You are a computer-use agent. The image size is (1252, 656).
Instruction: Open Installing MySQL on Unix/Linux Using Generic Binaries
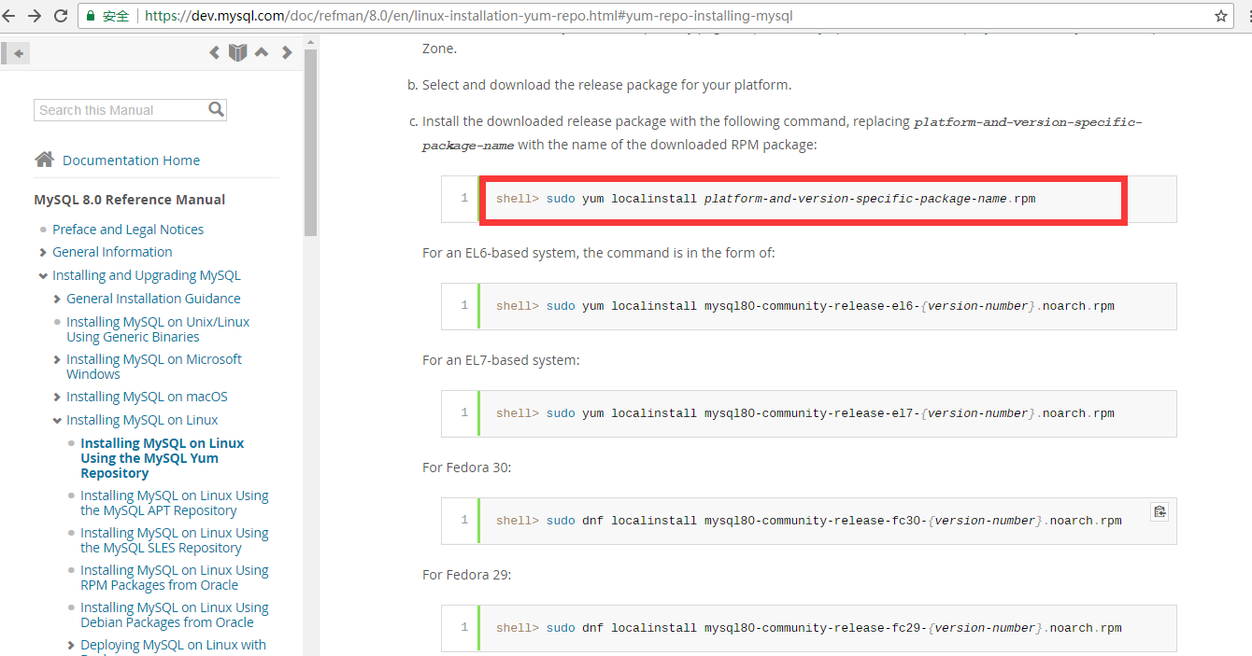[x=158, y=329]
